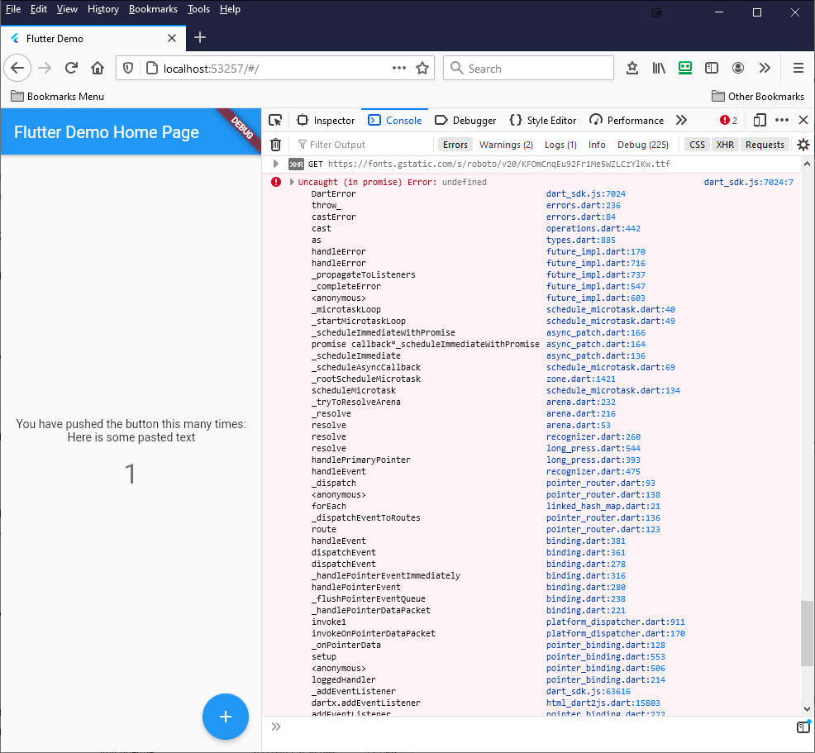The height and width of the screenshot is (753, 815).
Task: Open the Style Editor tab
Action: 542,121
